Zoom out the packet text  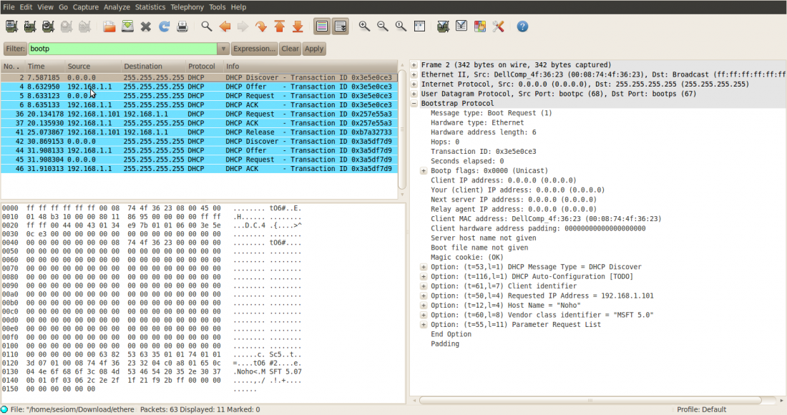click(383, 26)
